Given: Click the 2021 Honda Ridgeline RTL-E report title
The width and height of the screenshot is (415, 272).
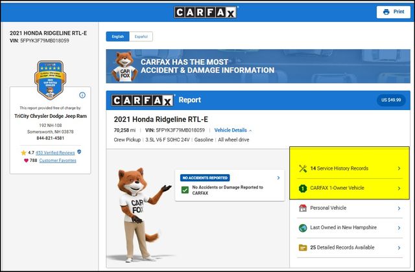Looking at the screenshot, I should (161, 119).
